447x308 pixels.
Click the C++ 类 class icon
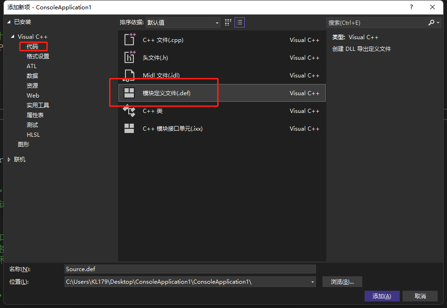click(130, 111)
